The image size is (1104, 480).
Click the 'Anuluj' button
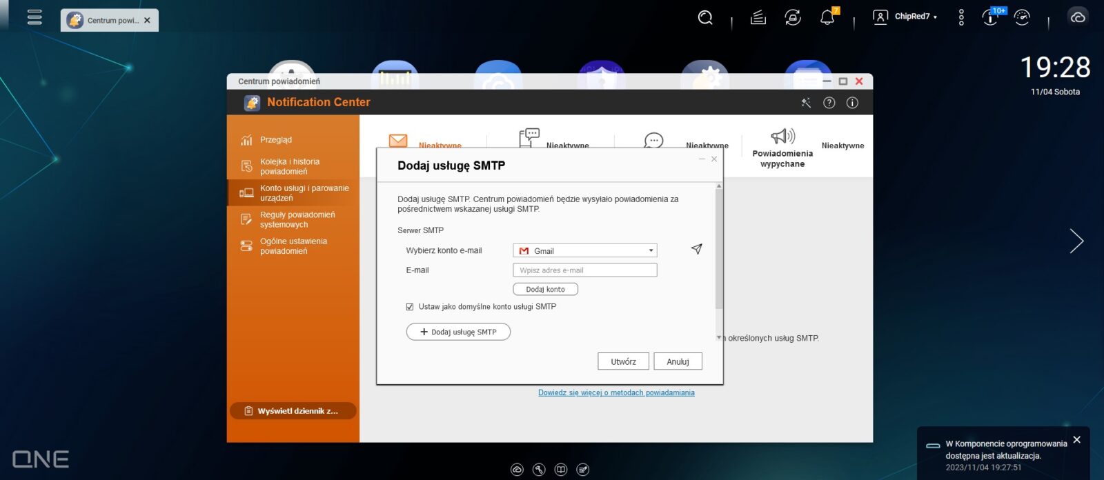pos(678,361)
